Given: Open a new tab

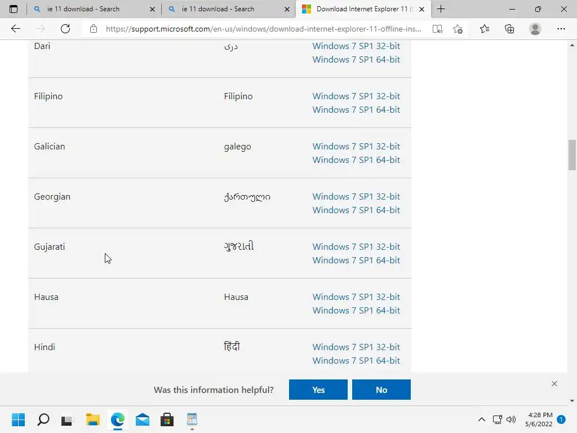Looking at the screenshot, I should click(x=441, y=9).
